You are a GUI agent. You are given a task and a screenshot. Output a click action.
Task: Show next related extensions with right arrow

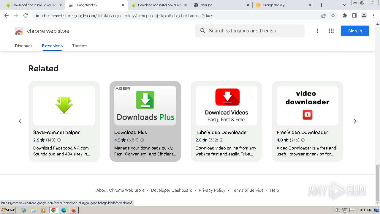pos(355,121)
